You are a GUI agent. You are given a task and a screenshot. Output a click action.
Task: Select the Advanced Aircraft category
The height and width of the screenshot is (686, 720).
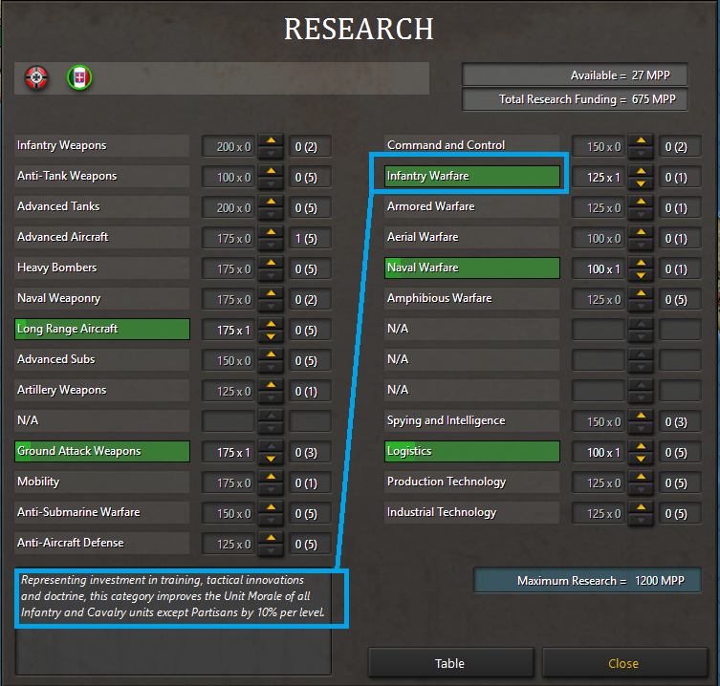tap(102, 237)
